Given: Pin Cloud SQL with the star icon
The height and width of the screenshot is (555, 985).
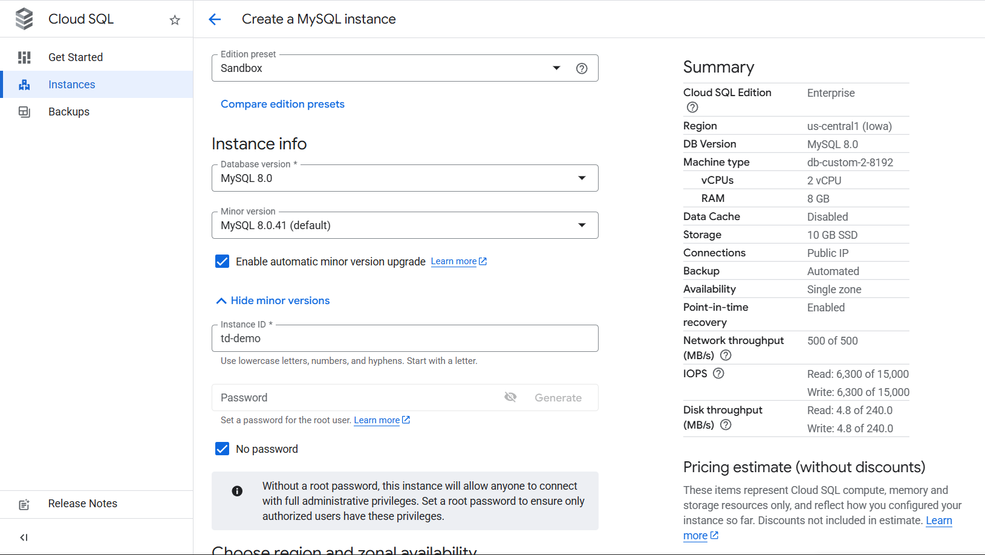Looking at the screenshot, I should coord(175,20).
